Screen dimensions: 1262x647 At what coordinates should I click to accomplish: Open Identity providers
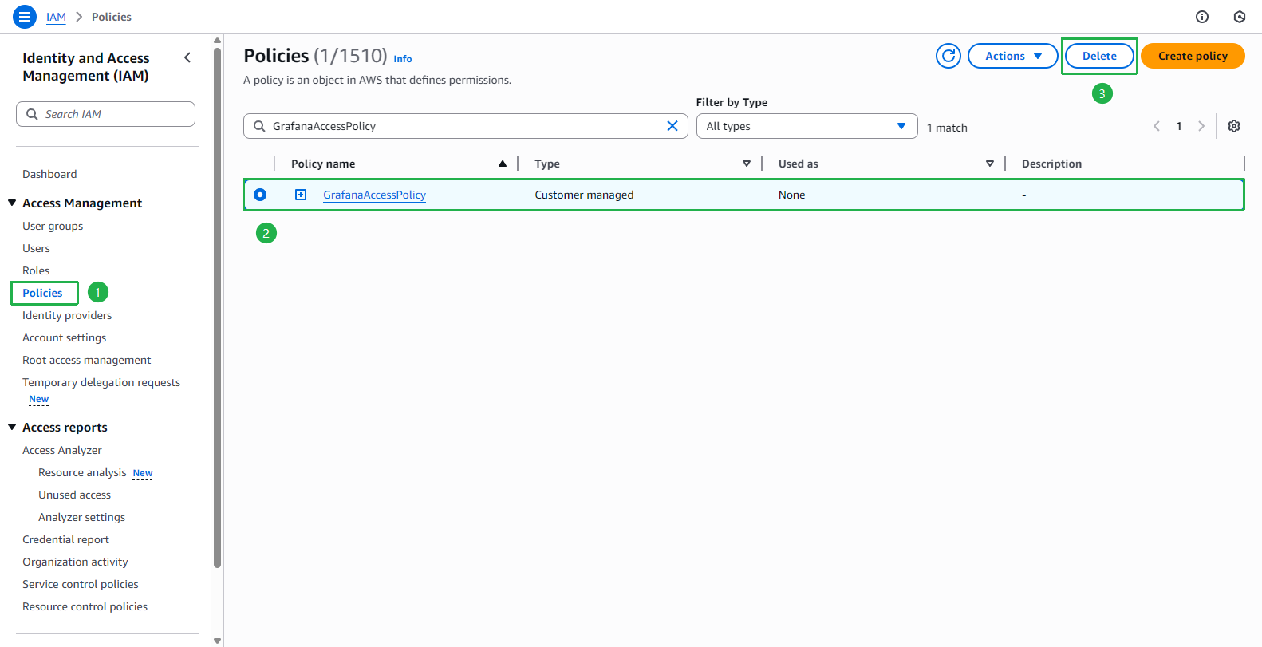[67, 315]
